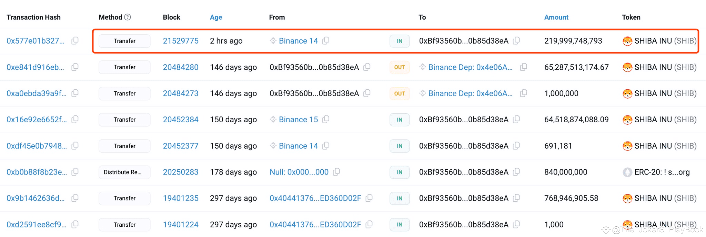Copy transaction hash 0xe841d916eb
This screenshot has height=237, width=706.
[x=75, y=67]
